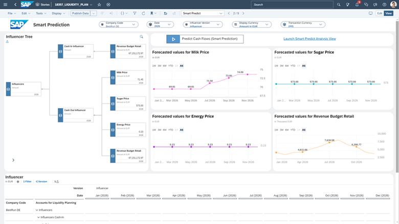The image size is (399, 224).
Task: Mark the story as favorite with star
Action: point(99,5)
